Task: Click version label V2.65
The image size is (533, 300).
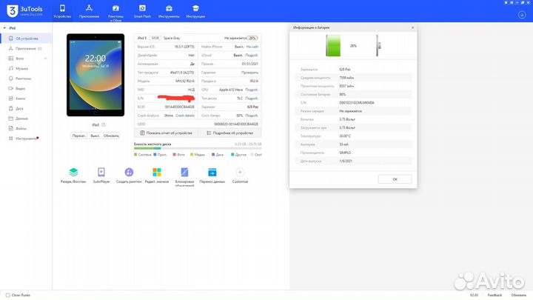Action: pyautogui.click(x=474, y=296)
